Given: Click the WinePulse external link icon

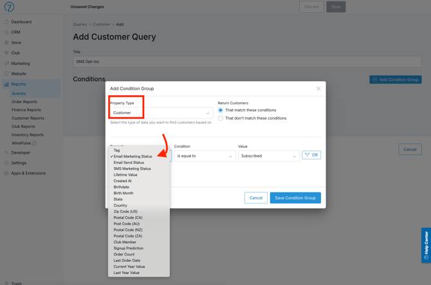Looking at the screenshot, I should 34,143.
